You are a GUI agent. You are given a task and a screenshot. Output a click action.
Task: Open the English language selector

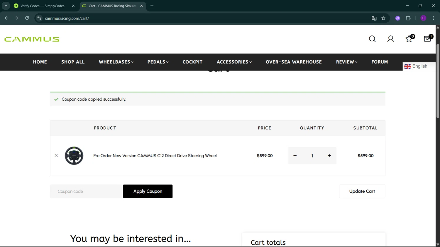419,66
